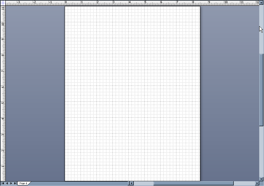
Task: Click the next page tab arrow
Action: (11, 183)
